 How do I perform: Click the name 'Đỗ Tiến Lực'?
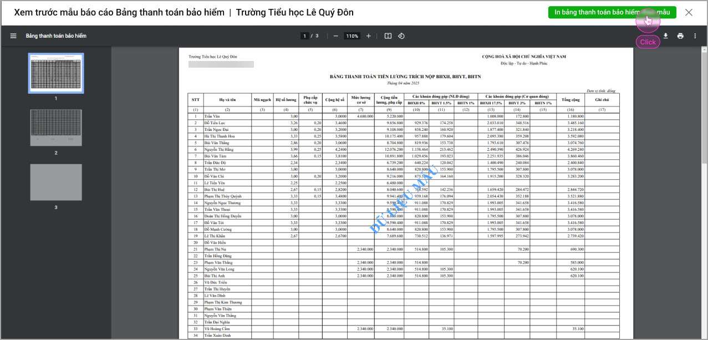click(x=215, y=123)
